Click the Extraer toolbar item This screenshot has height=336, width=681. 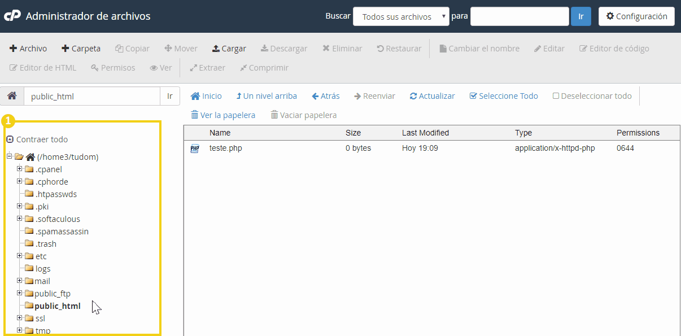pos(207,68)
